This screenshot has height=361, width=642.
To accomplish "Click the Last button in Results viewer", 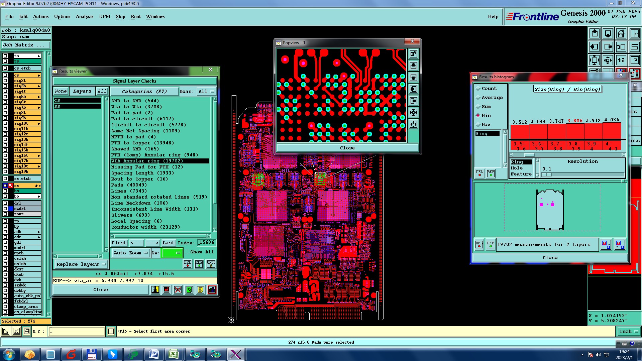I will (168, 243).
